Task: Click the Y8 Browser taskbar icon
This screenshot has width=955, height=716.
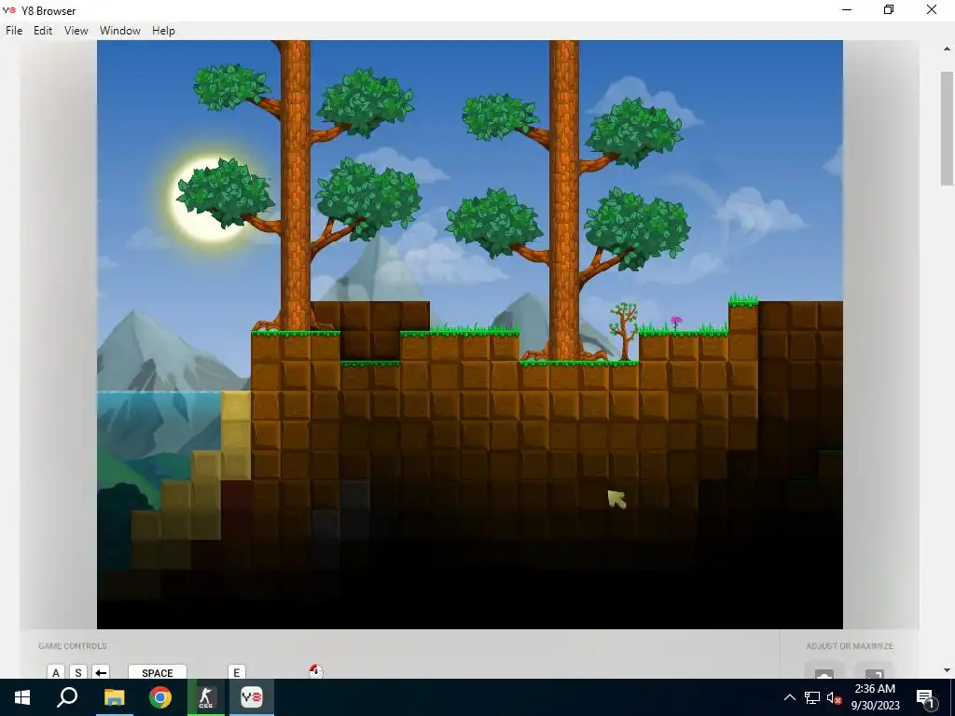Action: [x=252, y=697]
